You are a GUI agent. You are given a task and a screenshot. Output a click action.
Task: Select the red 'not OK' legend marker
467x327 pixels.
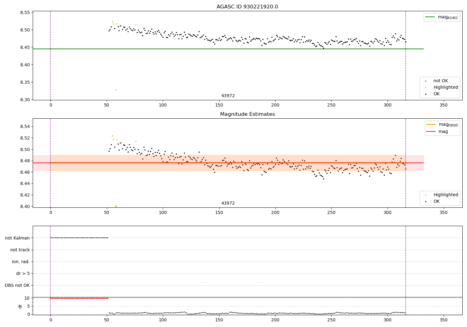[426, 81]
